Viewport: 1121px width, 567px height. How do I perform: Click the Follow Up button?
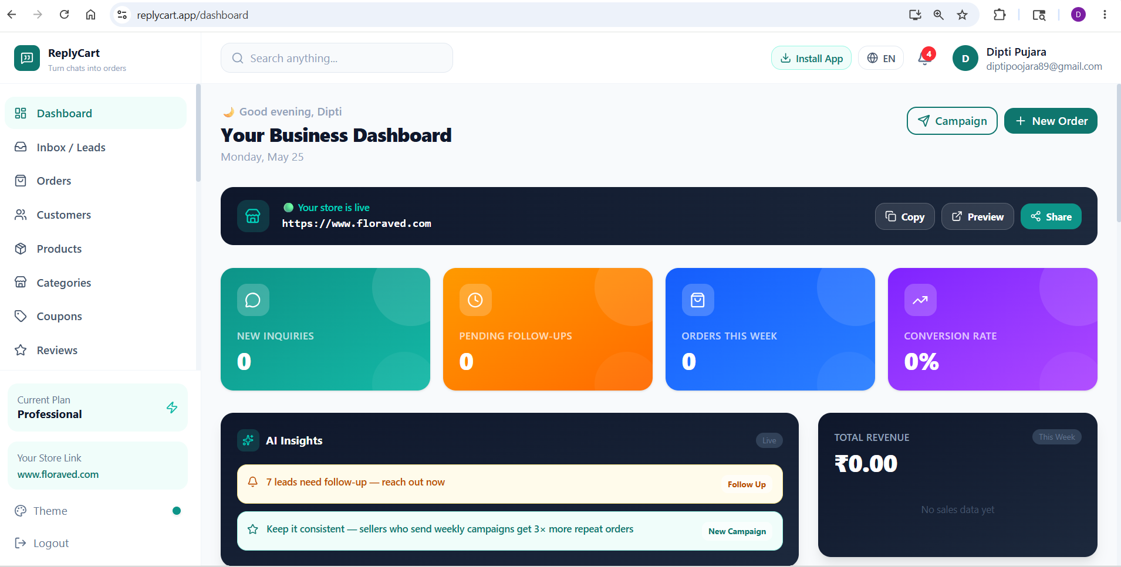click(x=747, y=484)
